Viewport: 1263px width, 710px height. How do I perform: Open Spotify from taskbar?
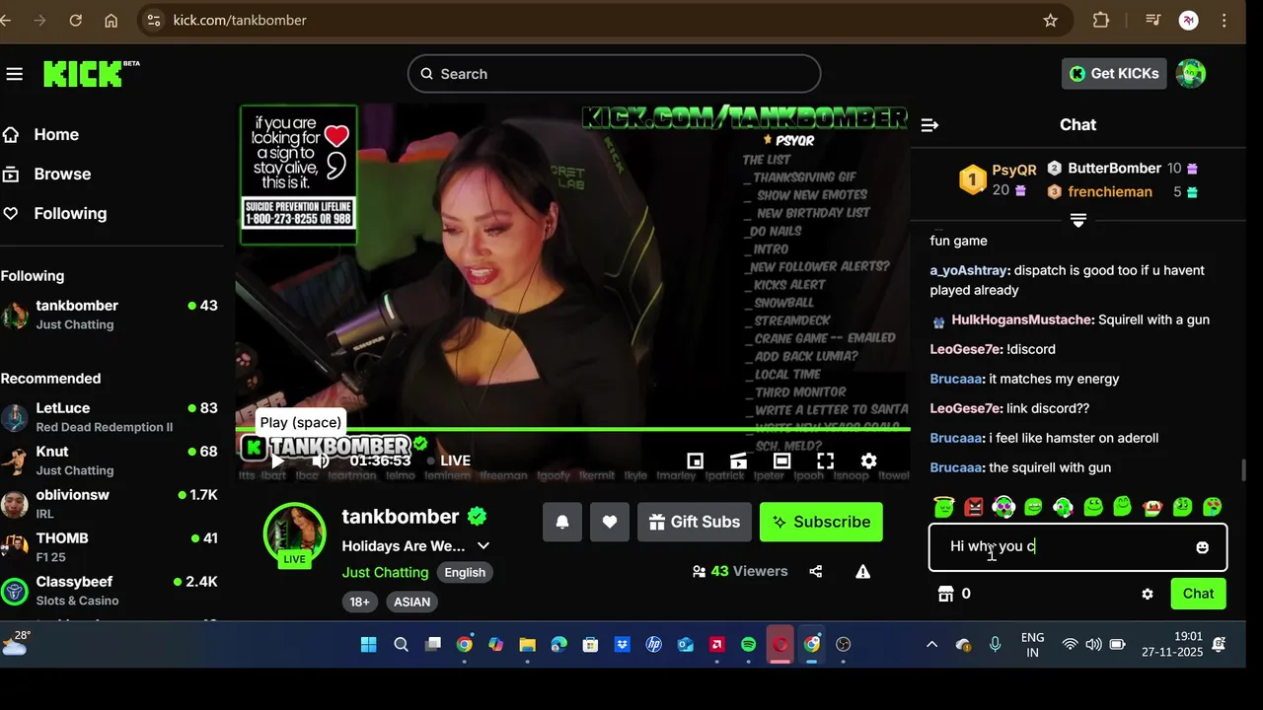tap(748, 644)
